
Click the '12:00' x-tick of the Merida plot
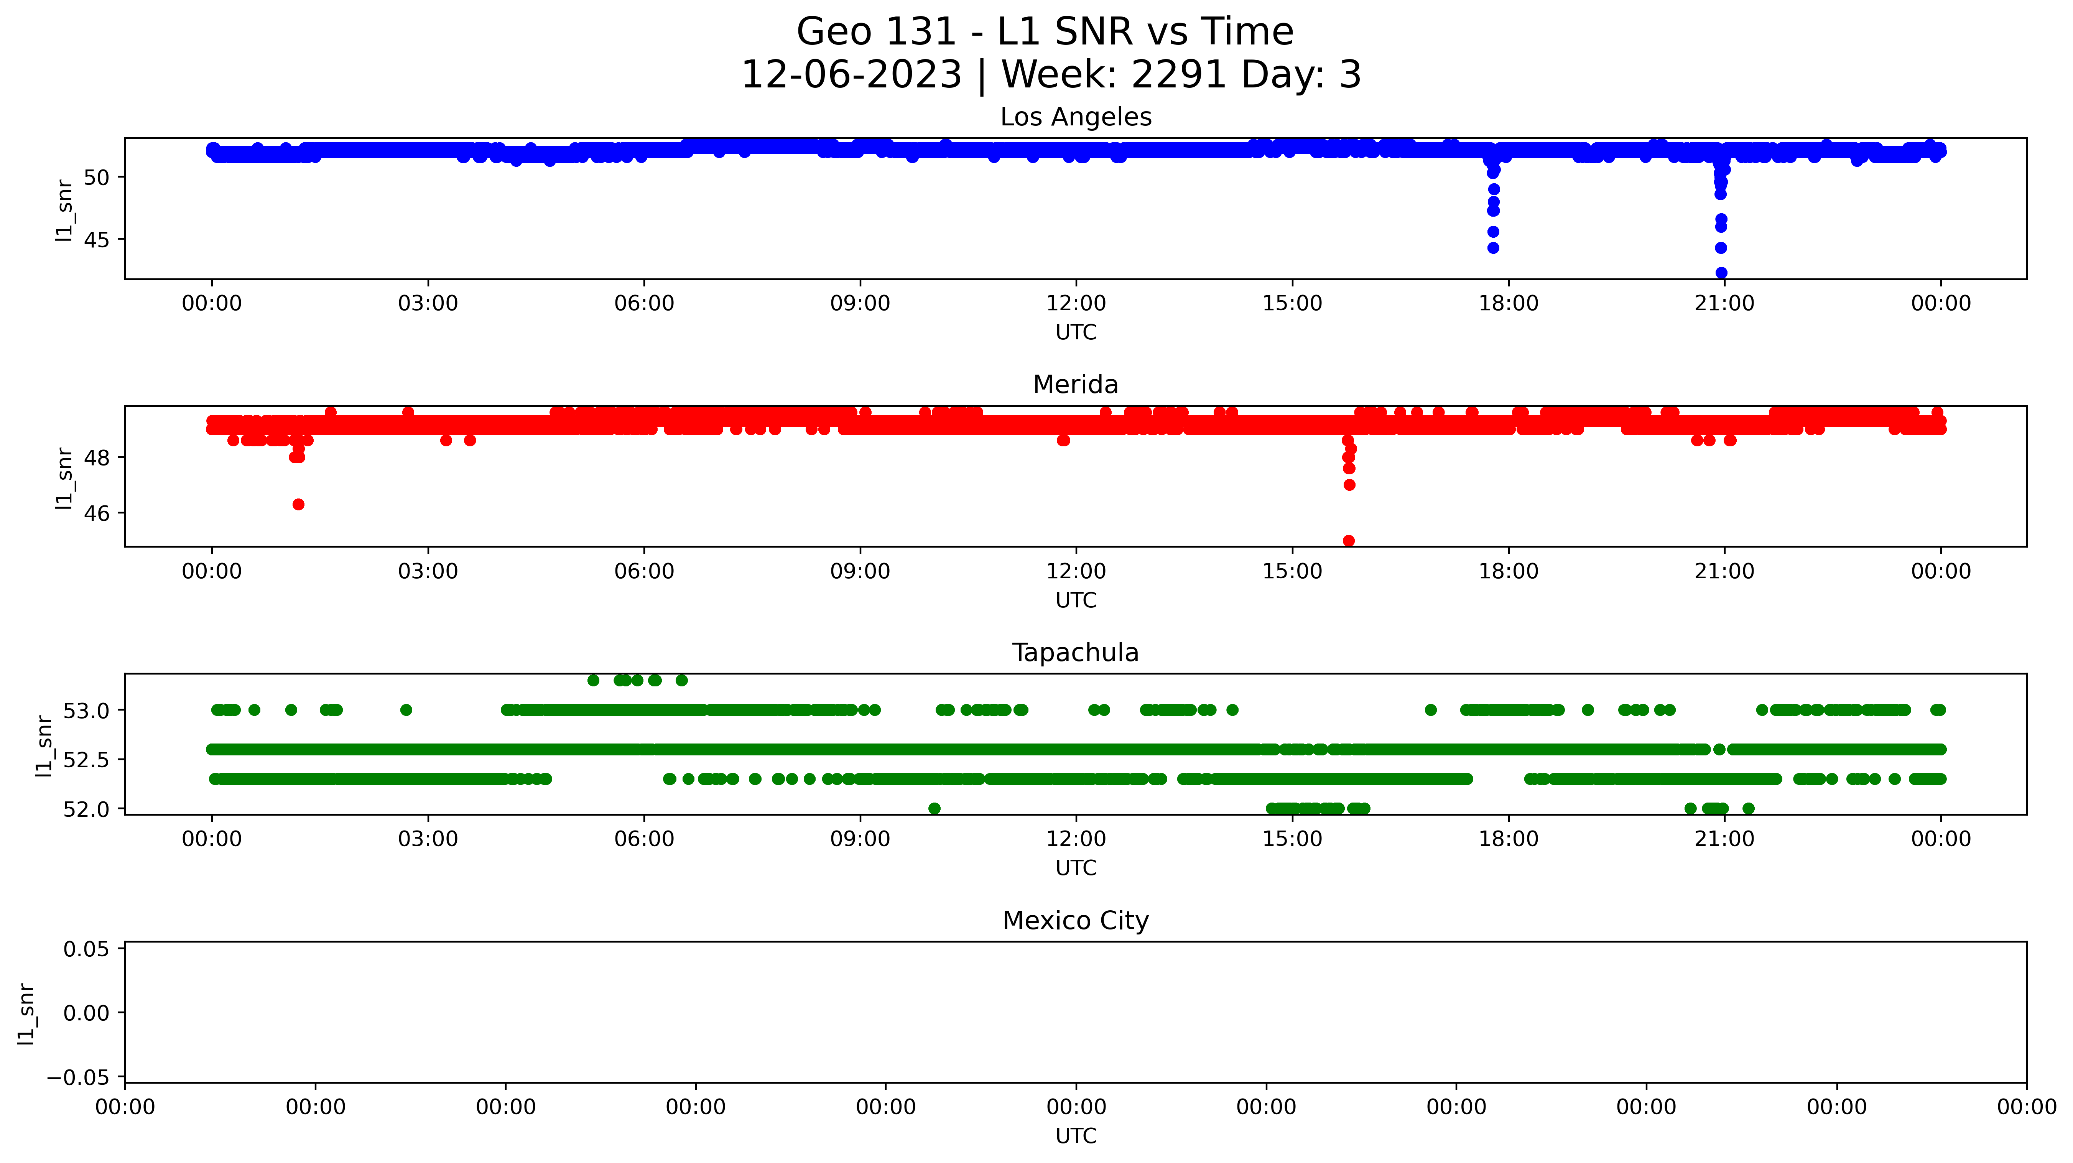(1076, 571)
